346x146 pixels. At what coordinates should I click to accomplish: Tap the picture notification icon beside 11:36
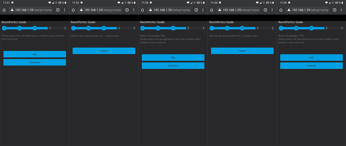290,3
